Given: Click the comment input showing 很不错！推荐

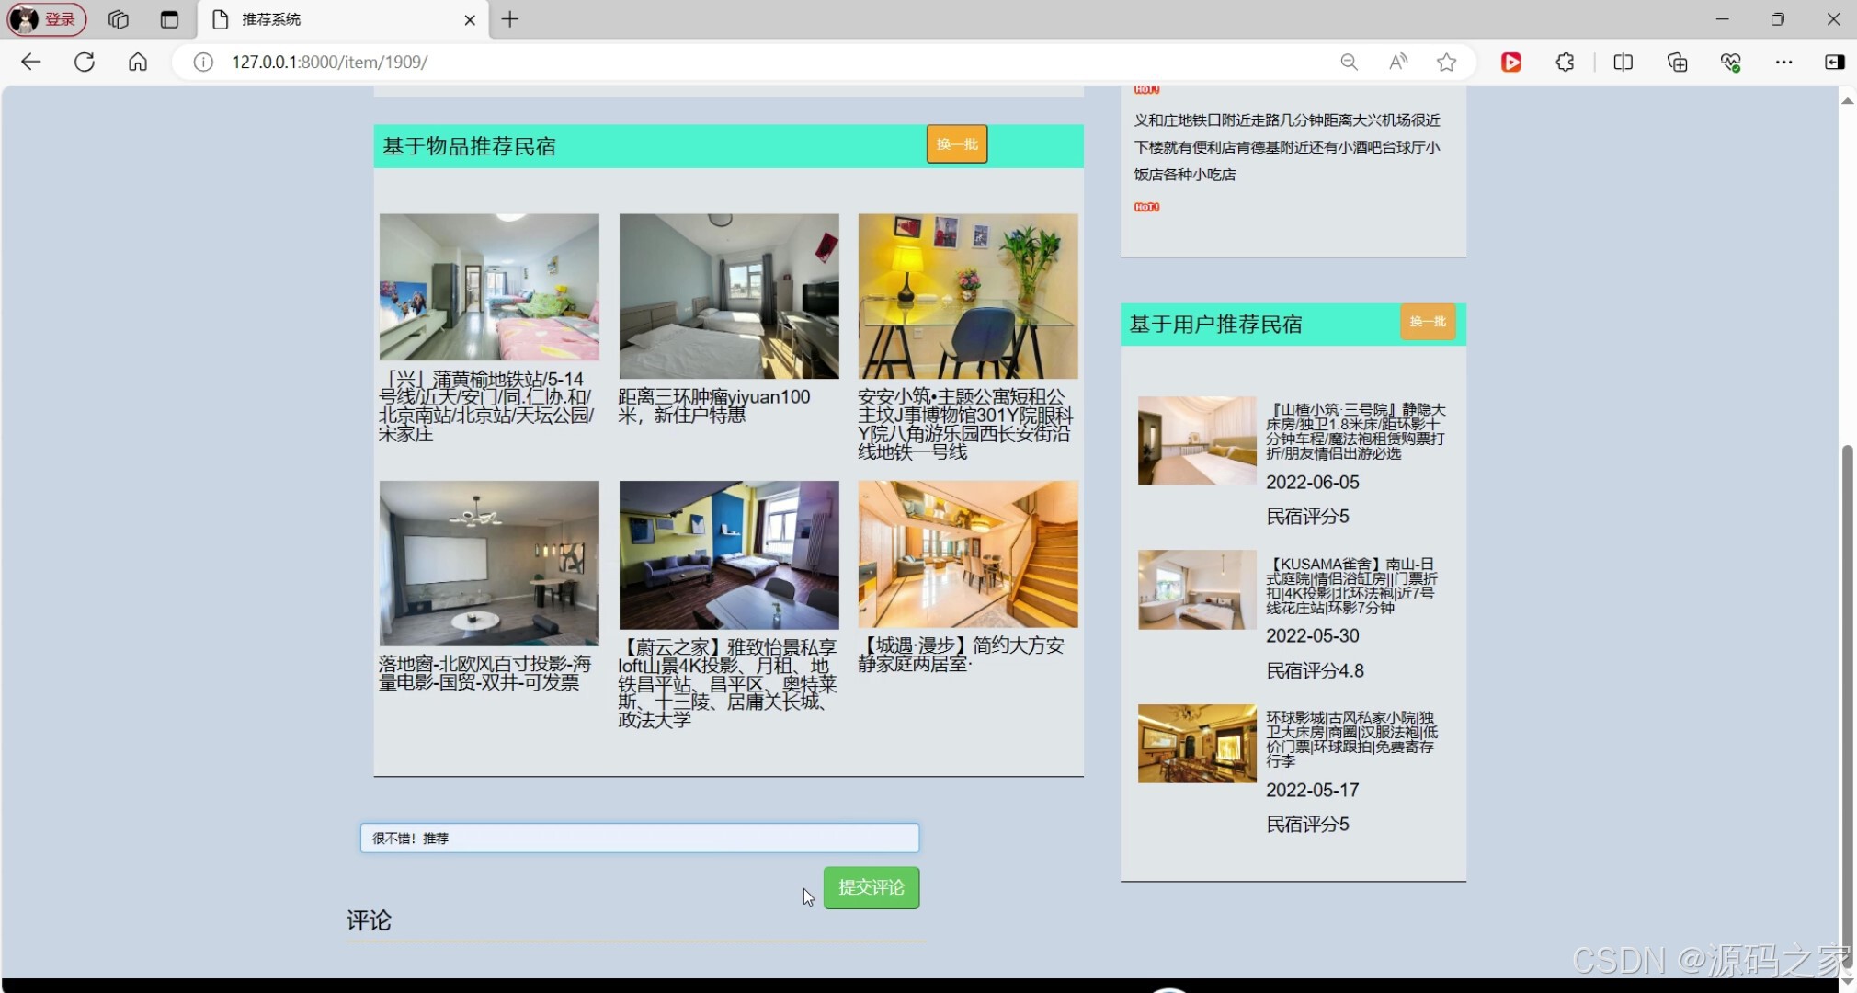Looking at the screenshot, I should (638, 838).
